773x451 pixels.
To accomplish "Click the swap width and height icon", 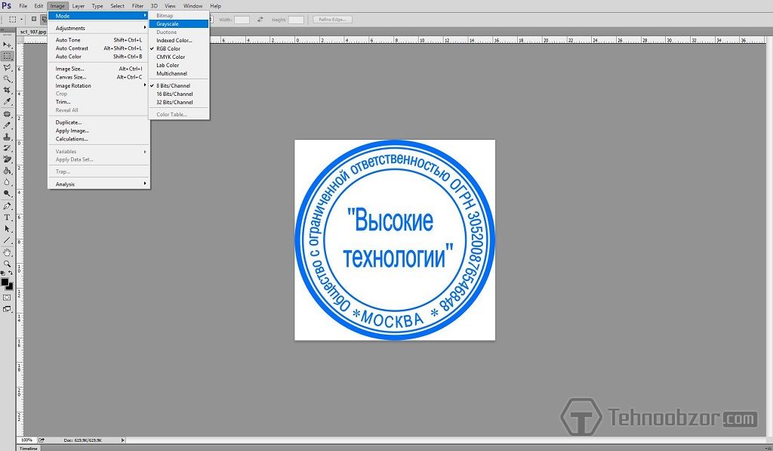I will (x=260, y=19).
